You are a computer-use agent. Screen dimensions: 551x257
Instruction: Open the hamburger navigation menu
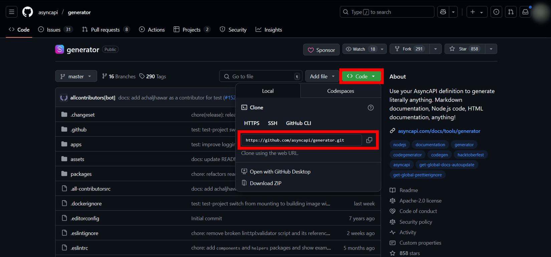click(12, 12)
